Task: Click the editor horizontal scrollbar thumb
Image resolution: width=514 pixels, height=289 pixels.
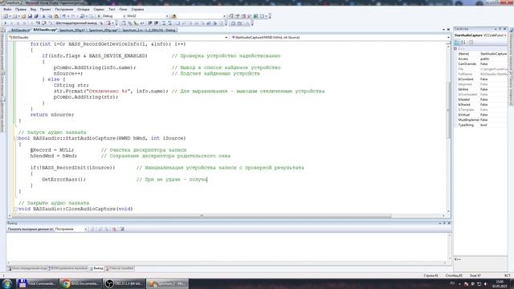Action: tap(202, 216)
